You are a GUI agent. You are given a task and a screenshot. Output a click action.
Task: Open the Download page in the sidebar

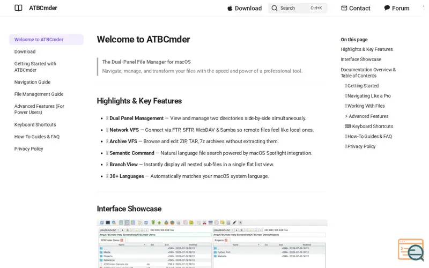click(x=25, y=51)
